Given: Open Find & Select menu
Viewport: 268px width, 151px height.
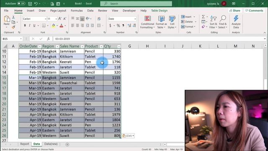Looking at the screenshot, I should (x=223, y=22).
